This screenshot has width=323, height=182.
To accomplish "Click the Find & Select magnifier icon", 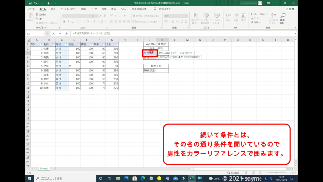I will click(x=283, y=15).
